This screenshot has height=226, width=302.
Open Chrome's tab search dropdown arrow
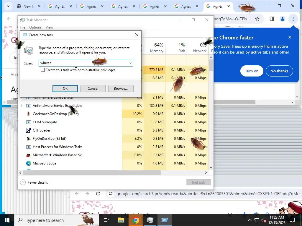(8, 6)
